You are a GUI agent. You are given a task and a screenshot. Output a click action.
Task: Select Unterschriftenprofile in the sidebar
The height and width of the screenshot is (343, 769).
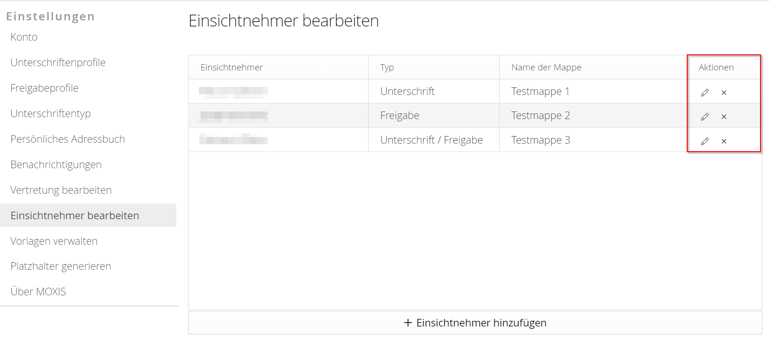coord(58,62)
